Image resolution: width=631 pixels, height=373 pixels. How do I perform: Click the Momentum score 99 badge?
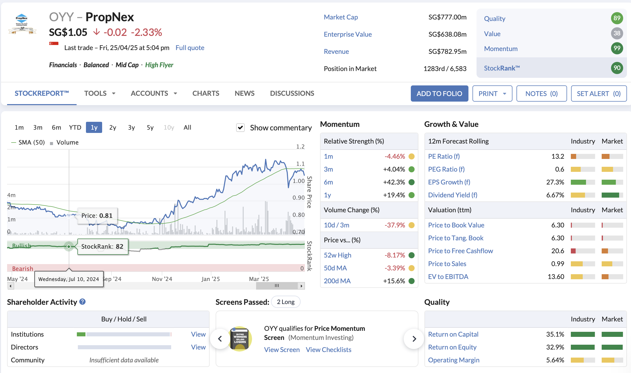(617, 48)
